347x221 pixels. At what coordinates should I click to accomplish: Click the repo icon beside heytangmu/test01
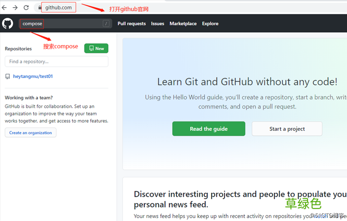coord(8,76)
